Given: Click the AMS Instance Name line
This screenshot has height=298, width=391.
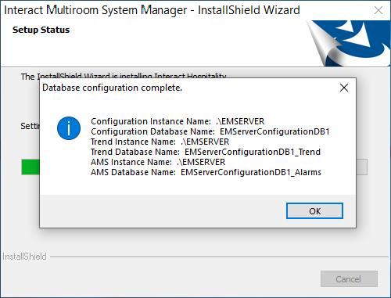Looking at the screenshot, I should click(x=158, y=162).
